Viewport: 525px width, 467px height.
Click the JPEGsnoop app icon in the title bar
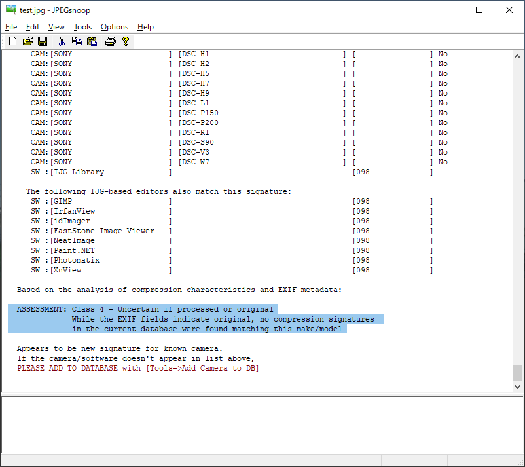click(10, 10)
